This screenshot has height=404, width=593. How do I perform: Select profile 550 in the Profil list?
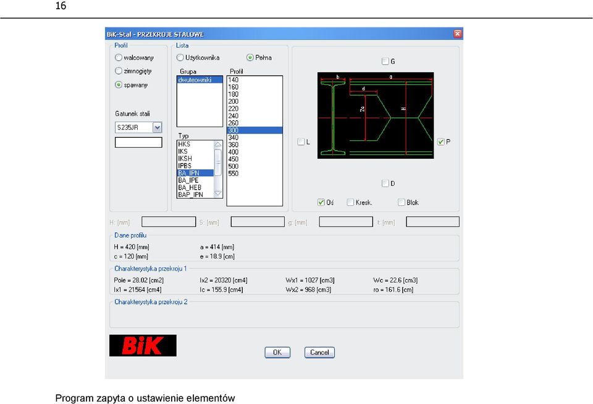pos(254,173)
